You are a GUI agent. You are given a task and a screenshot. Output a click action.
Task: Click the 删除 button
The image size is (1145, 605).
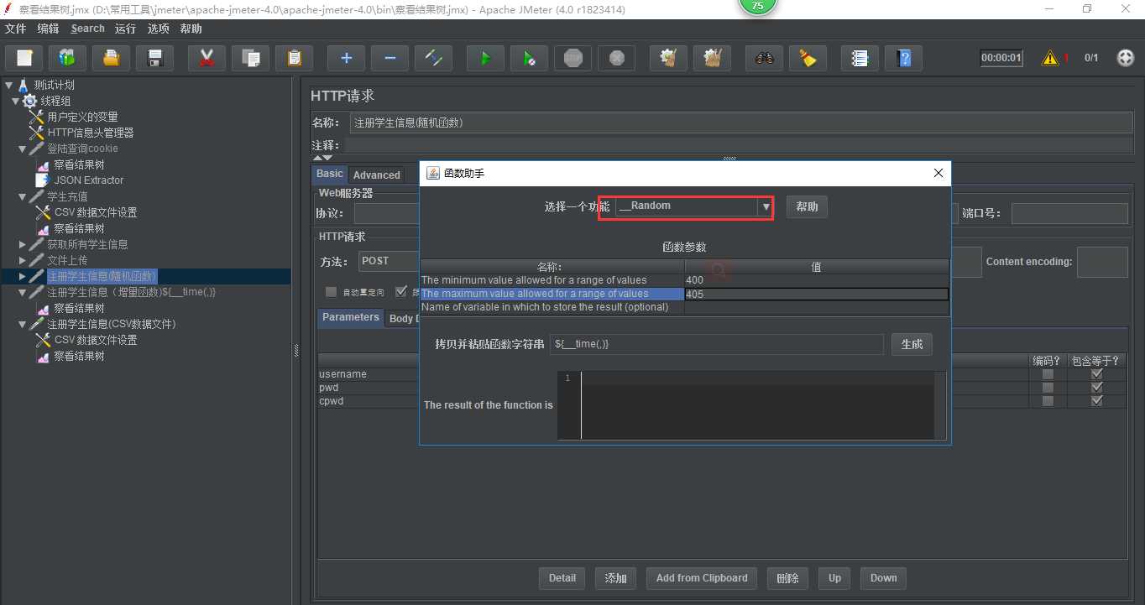point(787,578)
